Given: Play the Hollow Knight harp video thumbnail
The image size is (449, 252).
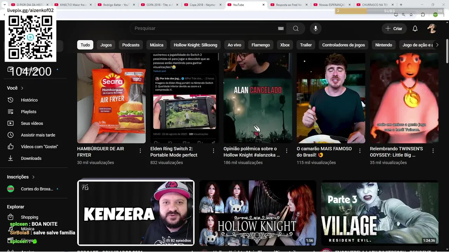Looking at the screenshot, I should (x=258, y=213).
